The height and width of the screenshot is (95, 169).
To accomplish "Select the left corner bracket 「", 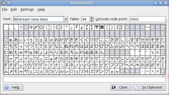I will coord(67,27).
